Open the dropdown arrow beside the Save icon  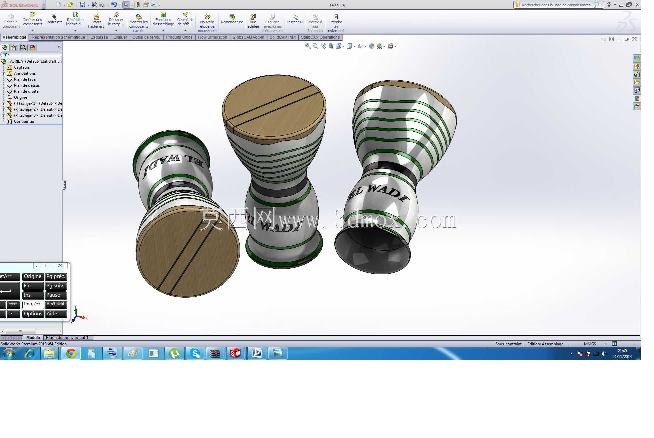point(88,5)
